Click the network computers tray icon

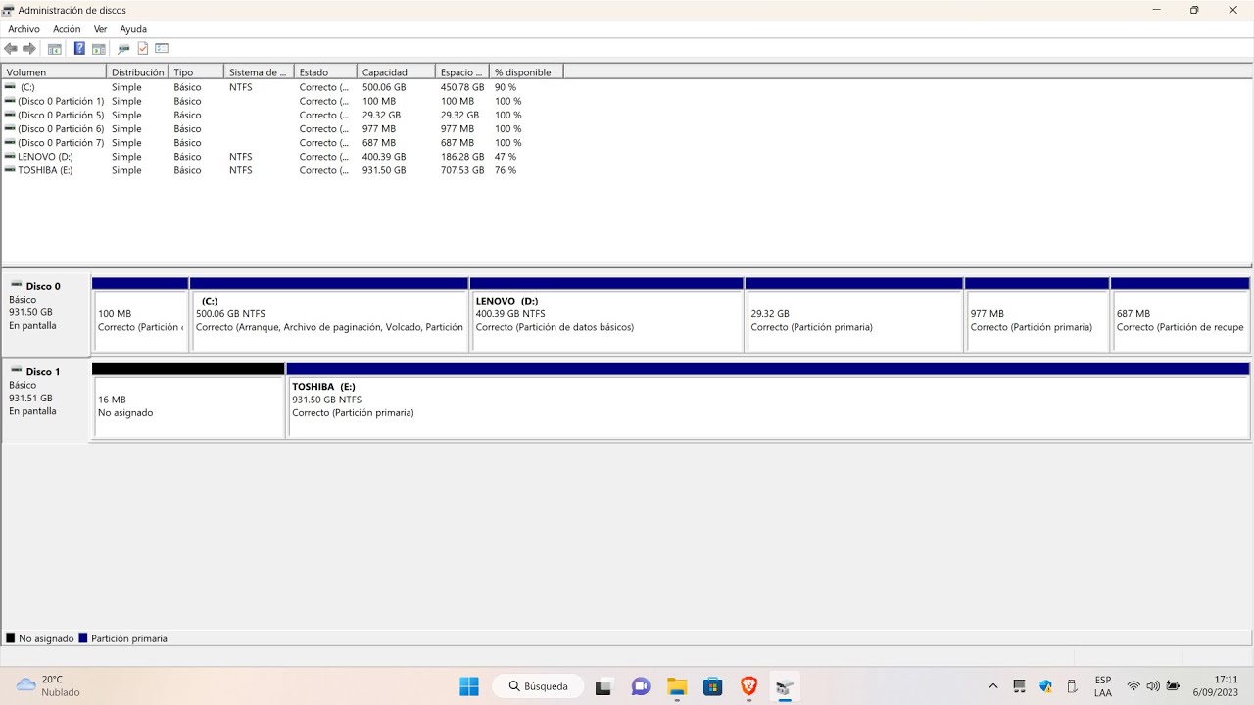1019,685
